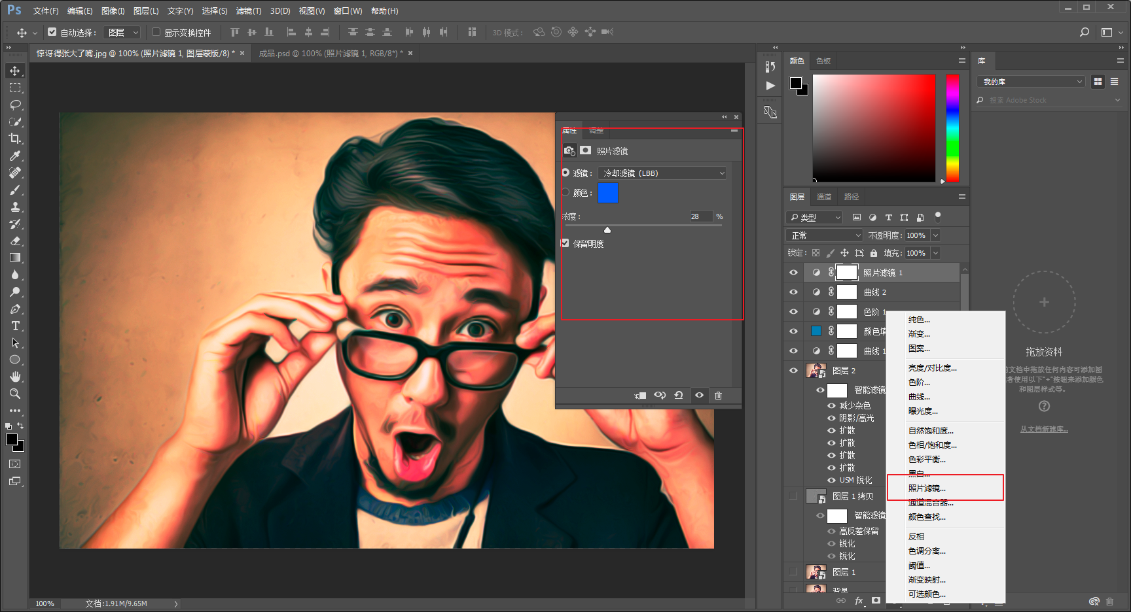Click the 图层 1 layer thumbnail
Screen dimensions: 1131x612
coord(816,572)
